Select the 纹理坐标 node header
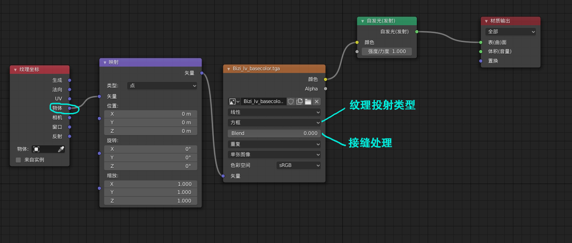 point(40,70)
